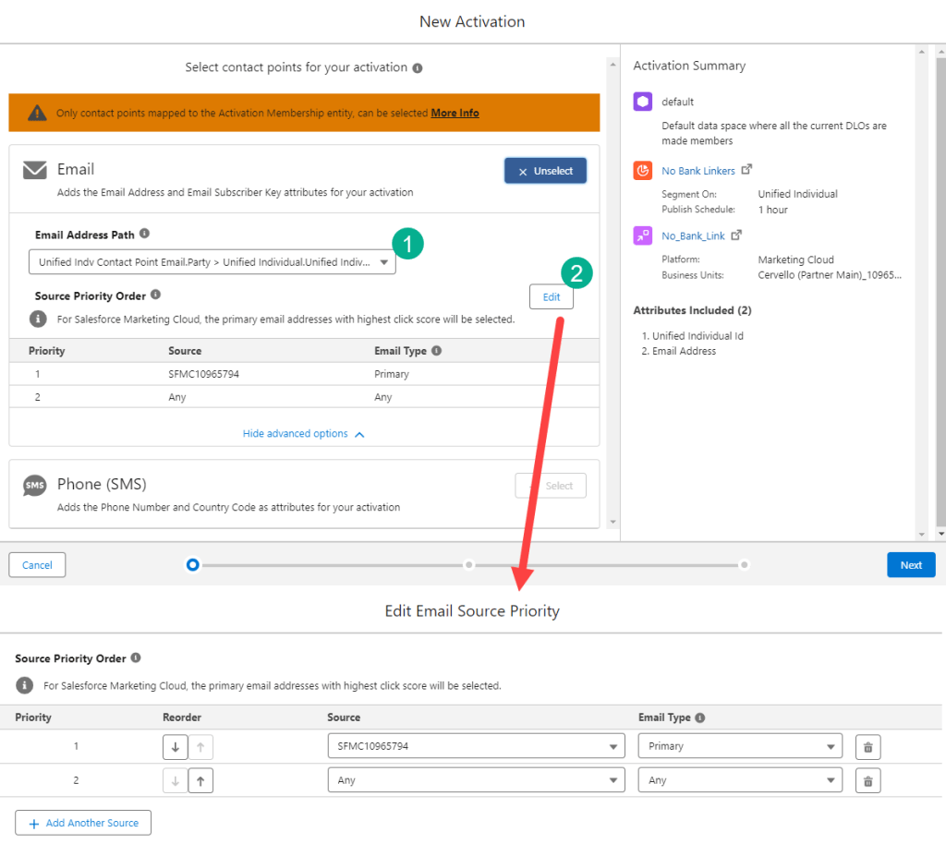The width and height of the screenshot is (946, 844).
Task: Open Source dropdown showing SFMC10965794
Action: (476, 746)
